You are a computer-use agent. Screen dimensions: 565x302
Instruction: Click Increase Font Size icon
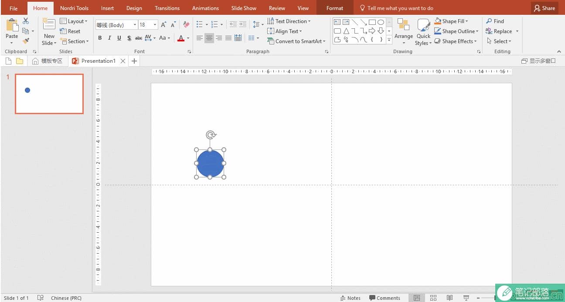(163, 25)
